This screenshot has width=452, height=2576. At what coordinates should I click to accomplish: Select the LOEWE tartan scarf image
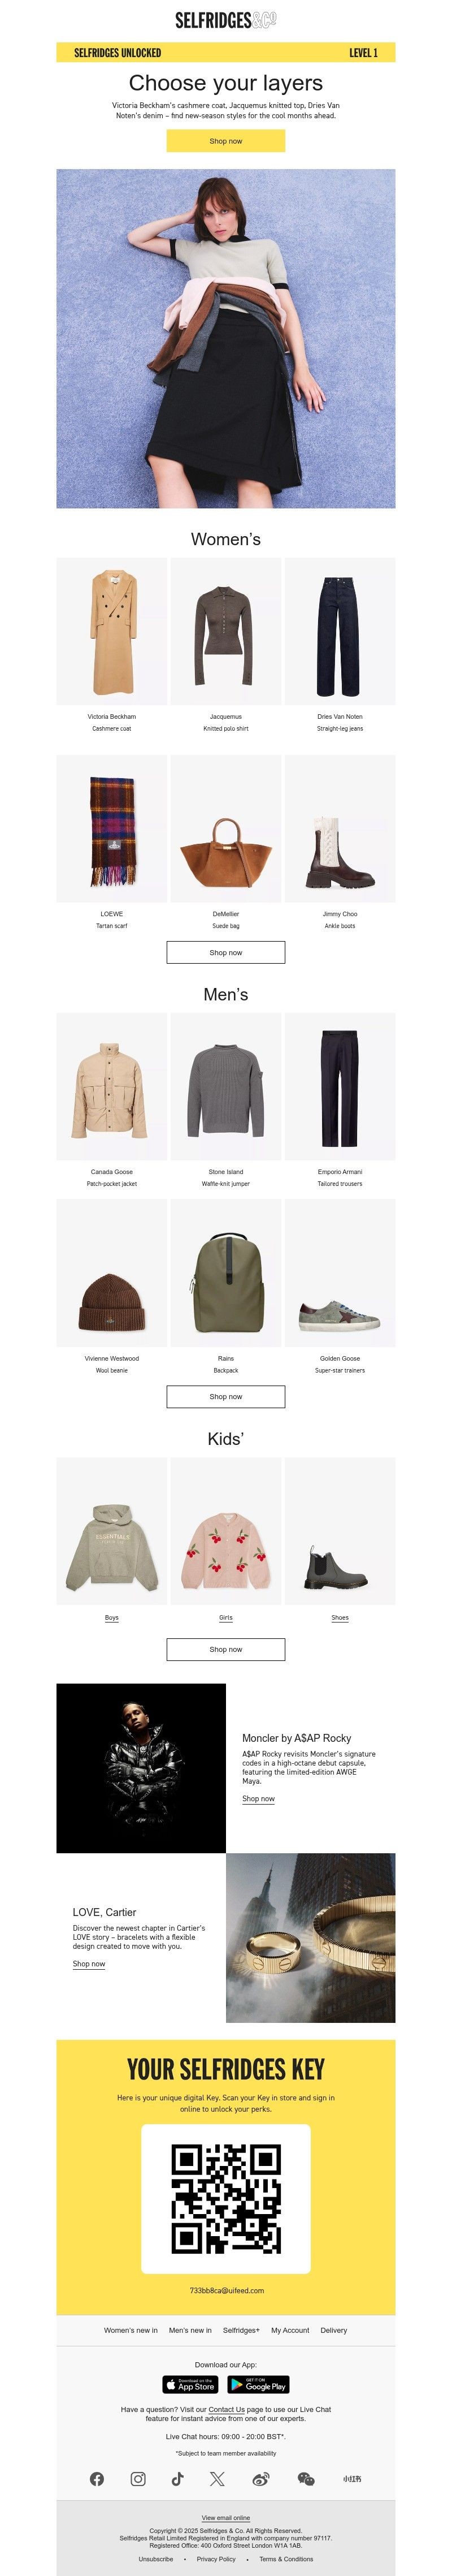(112, 829)
